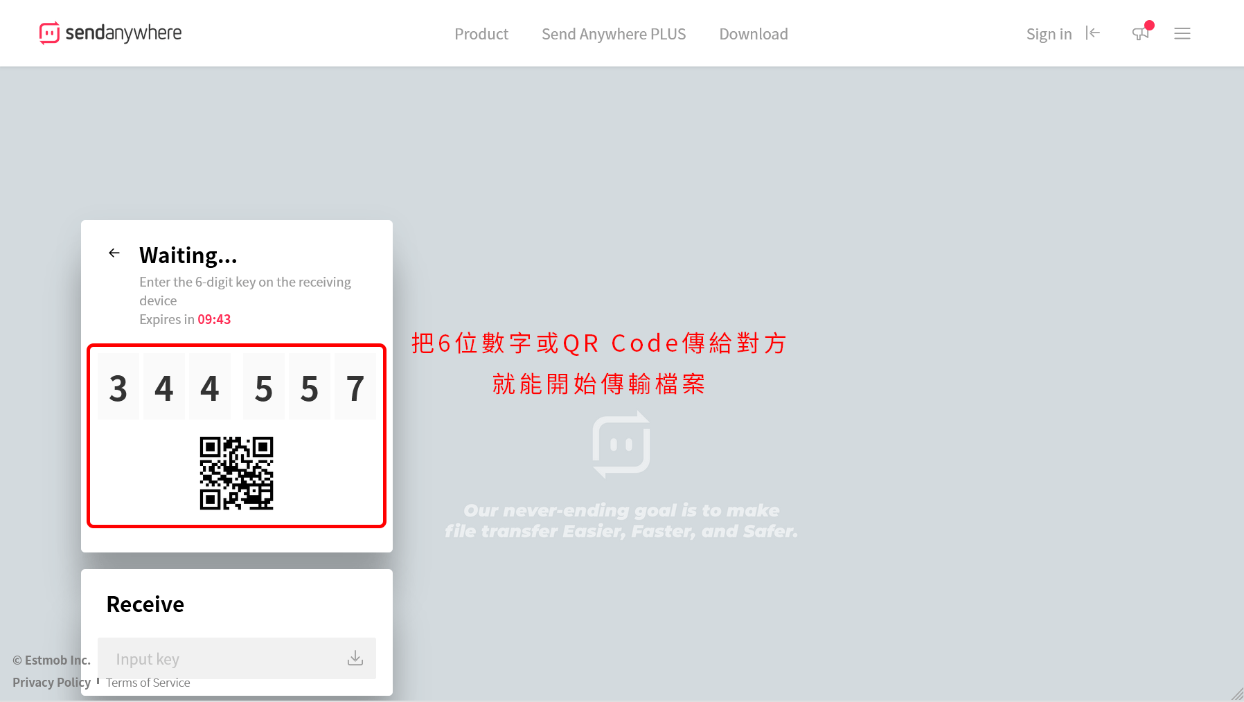
Task: Open the announcements megaphone icon
Action: click(x=1140, y=33)
